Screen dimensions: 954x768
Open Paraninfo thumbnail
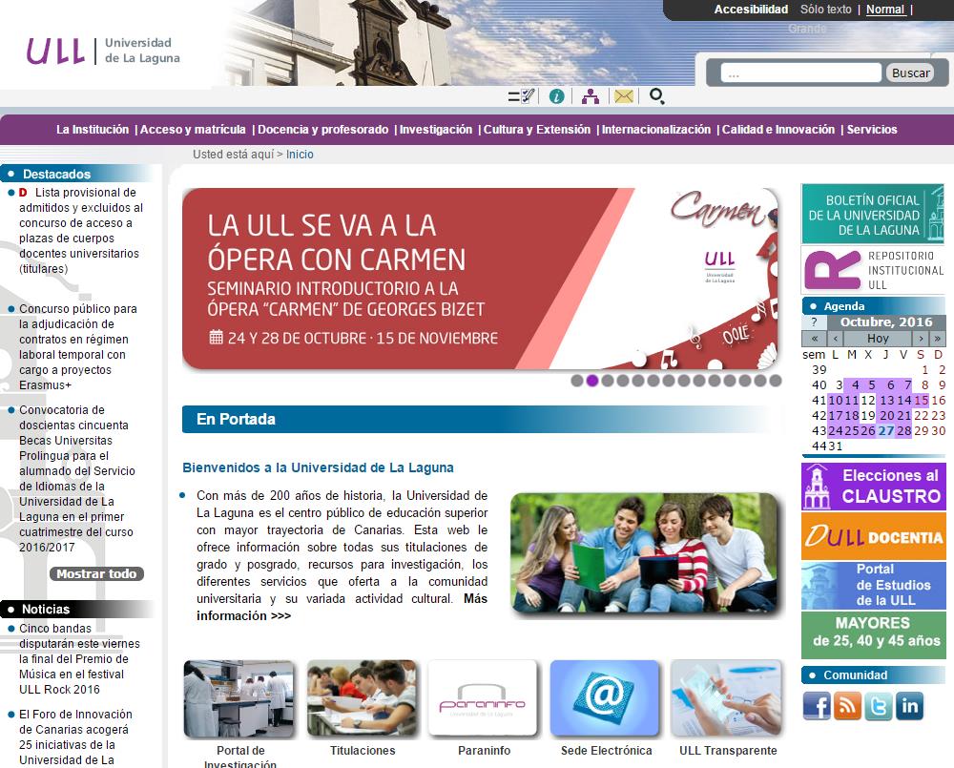[483, 698]
